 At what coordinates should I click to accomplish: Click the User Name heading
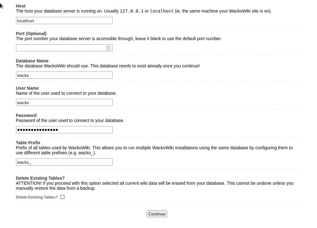(x=27, y=88)
